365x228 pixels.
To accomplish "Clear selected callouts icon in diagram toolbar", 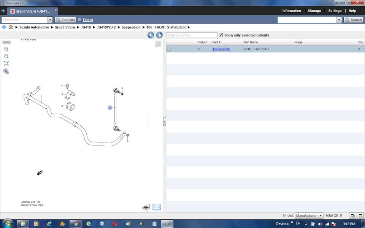I will pos(6,71).
